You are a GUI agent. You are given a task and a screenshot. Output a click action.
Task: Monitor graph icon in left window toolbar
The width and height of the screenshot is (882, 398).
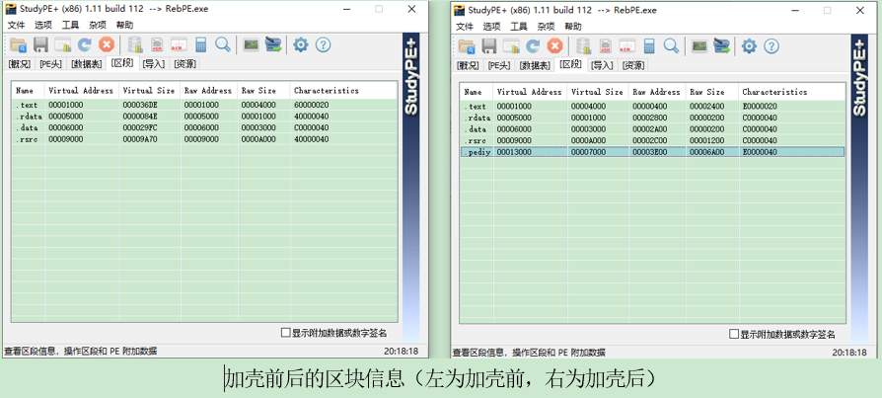[x=251, y=45]
